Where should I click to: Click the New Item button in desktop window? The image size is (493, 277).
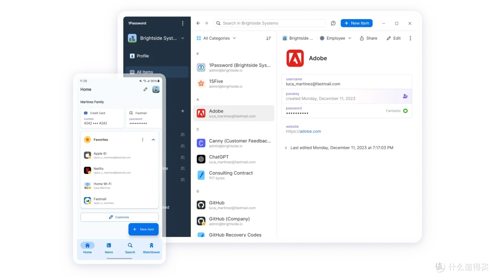click(357, 23)
